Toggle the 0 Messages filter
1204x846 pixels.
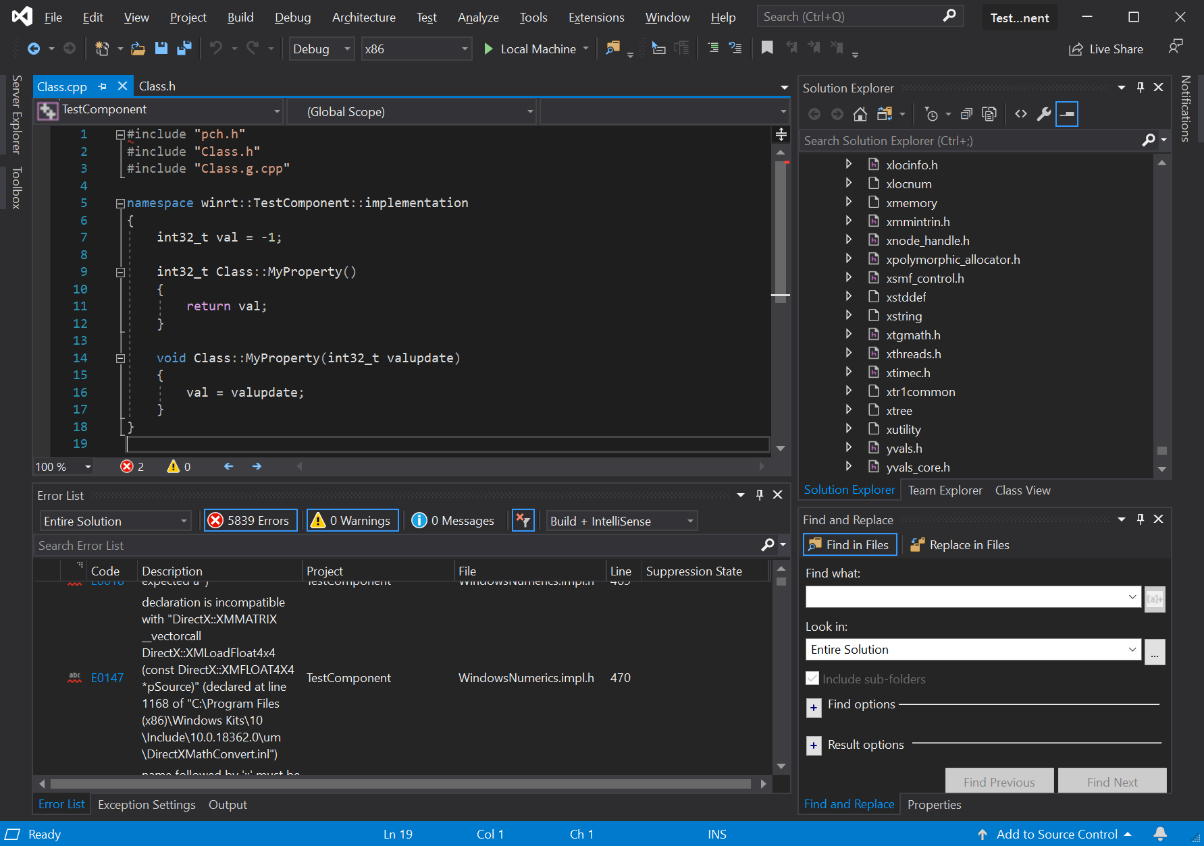click(x=454, y=521)
